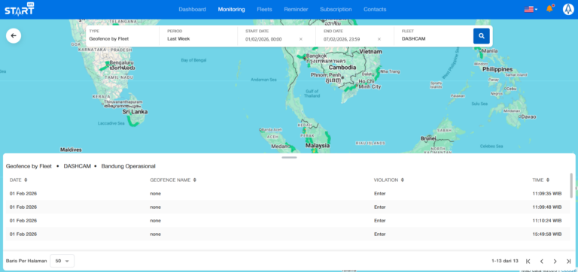Jump to last page of results

(568, 261)
